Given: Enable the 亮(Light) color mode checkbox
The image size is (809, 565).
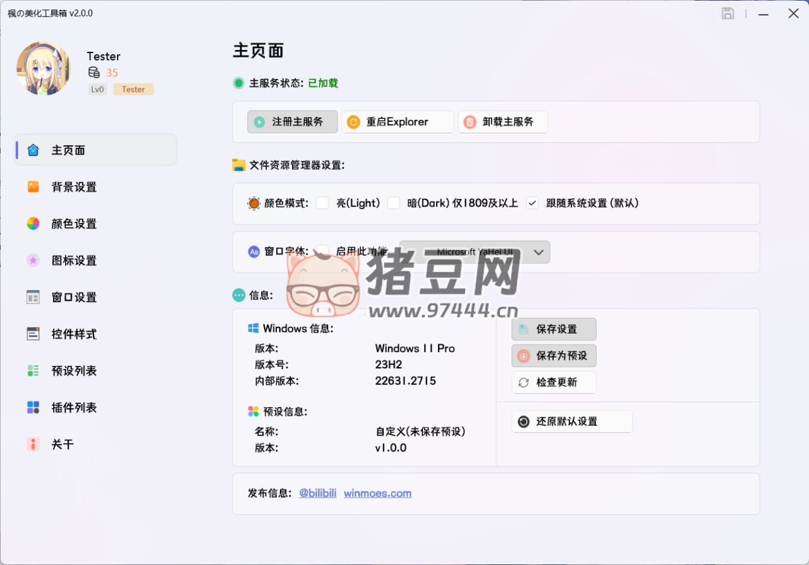Looking at the screenshot, I should click(323, 203).
